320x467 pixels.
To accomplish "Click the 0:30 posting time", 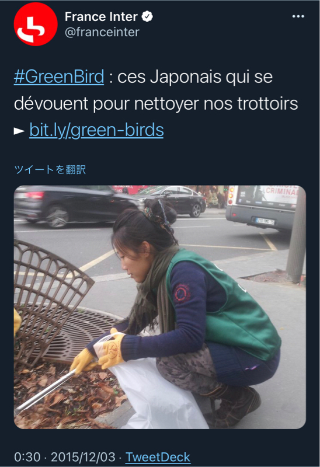I will 27,457.
